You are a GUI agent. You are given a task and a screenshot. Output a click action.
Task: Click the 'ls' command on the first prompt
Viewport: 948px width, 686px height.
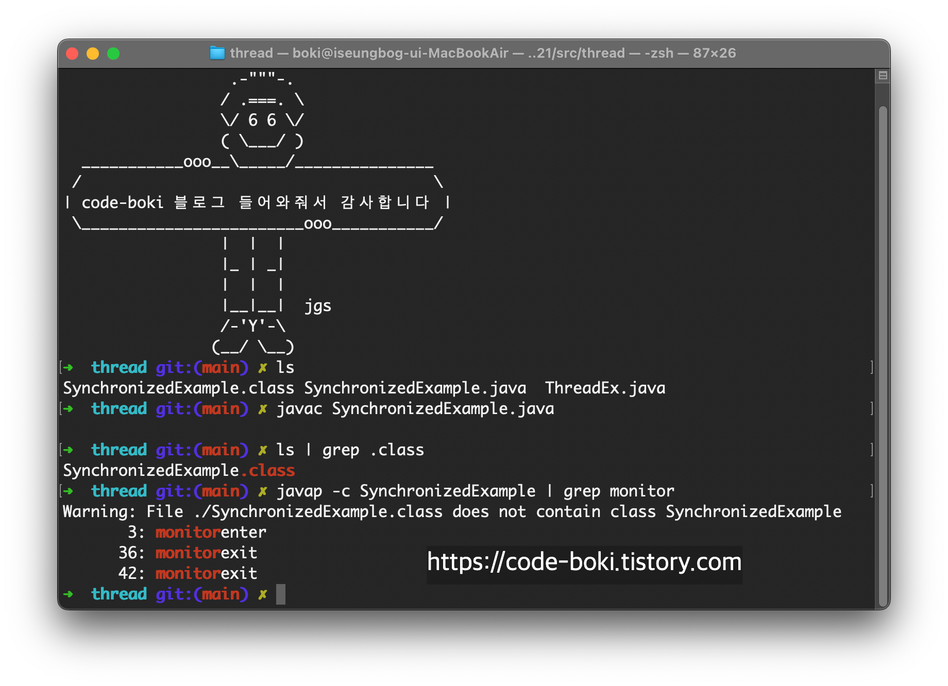pyautogui.click(x=285, y=368)
